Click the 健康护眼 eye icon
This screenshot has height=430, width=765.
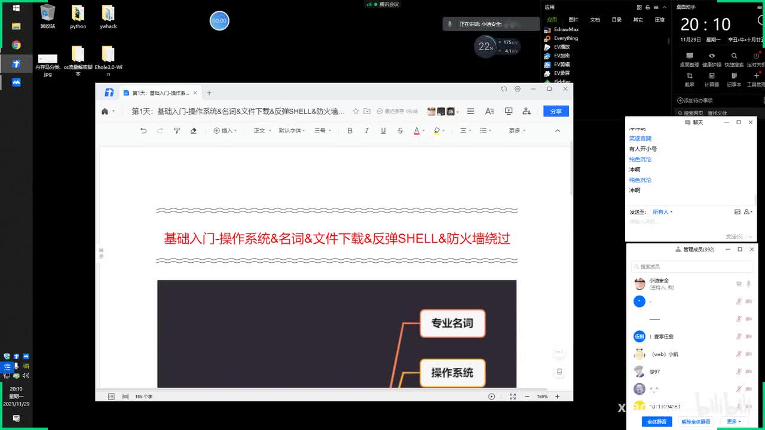tap(712, 56)
